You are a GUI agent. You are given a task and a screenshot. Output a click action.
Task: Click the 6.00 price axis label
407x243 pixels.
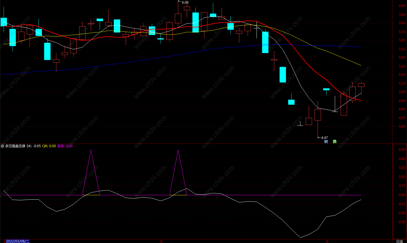[x=402, y=6]
